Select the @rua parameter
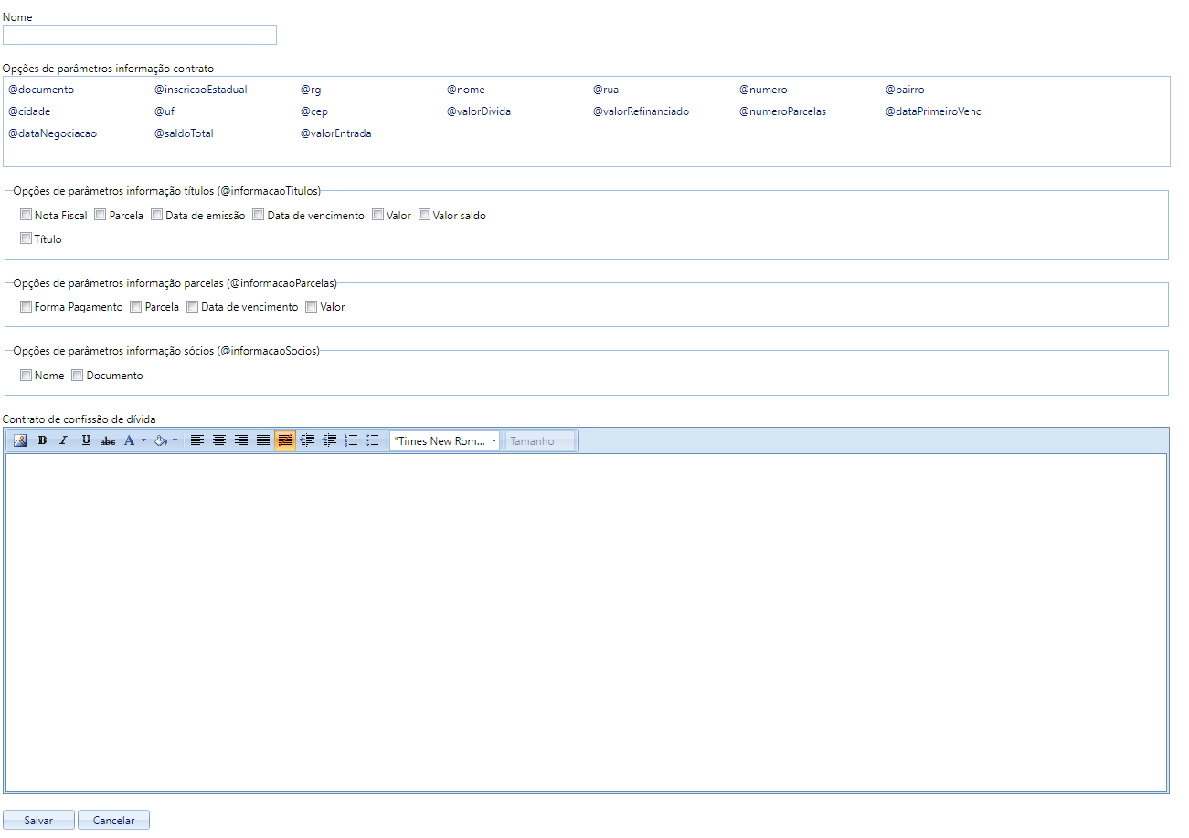 (606, 90)
